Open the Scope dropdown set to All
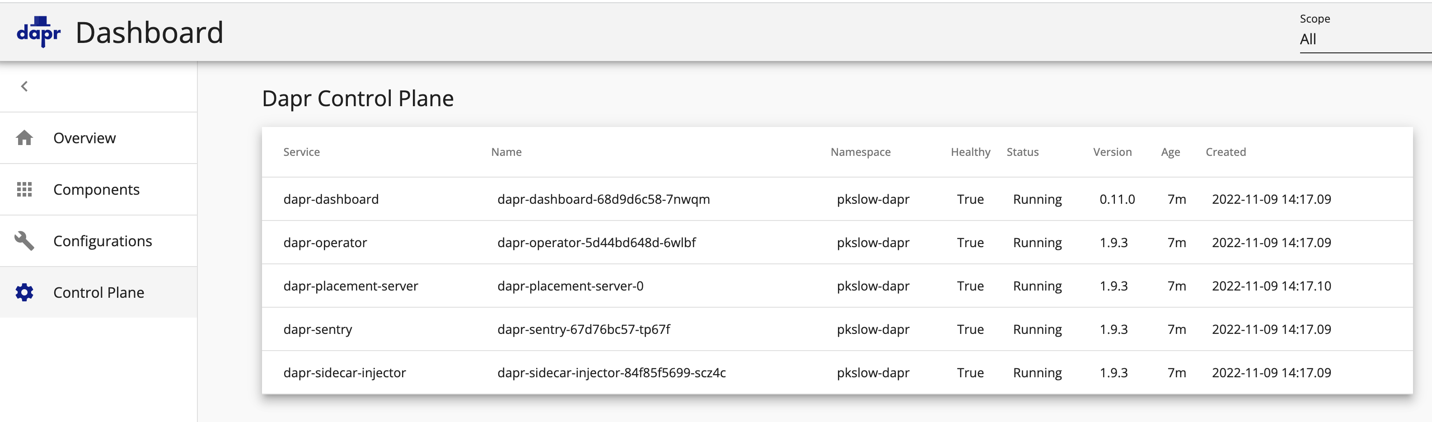This screenshot has height=422, width=1432. pyautogui.click(x=1365, y=39)
